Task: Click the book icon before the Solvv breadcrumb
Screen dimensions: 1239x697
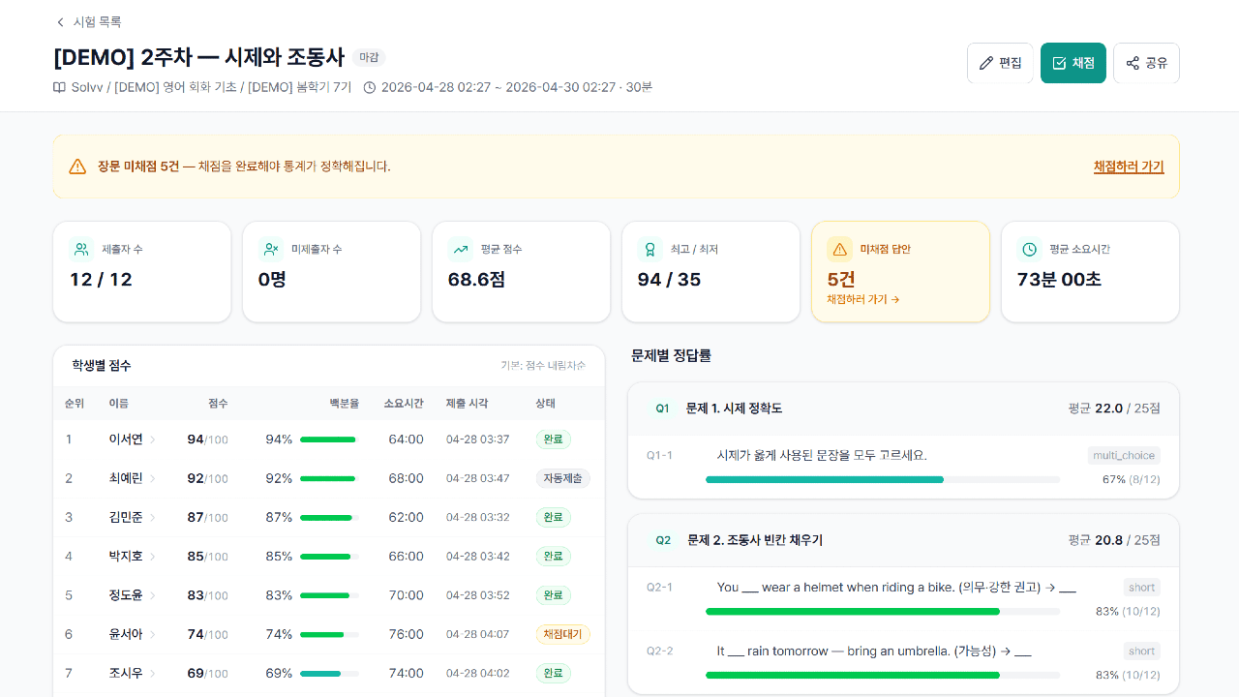Action: tap(59, 87)
